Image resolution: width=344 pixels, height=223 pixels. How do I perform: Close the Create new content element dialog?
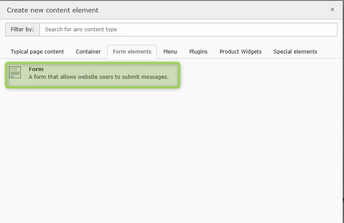click(x=332, y=9)
